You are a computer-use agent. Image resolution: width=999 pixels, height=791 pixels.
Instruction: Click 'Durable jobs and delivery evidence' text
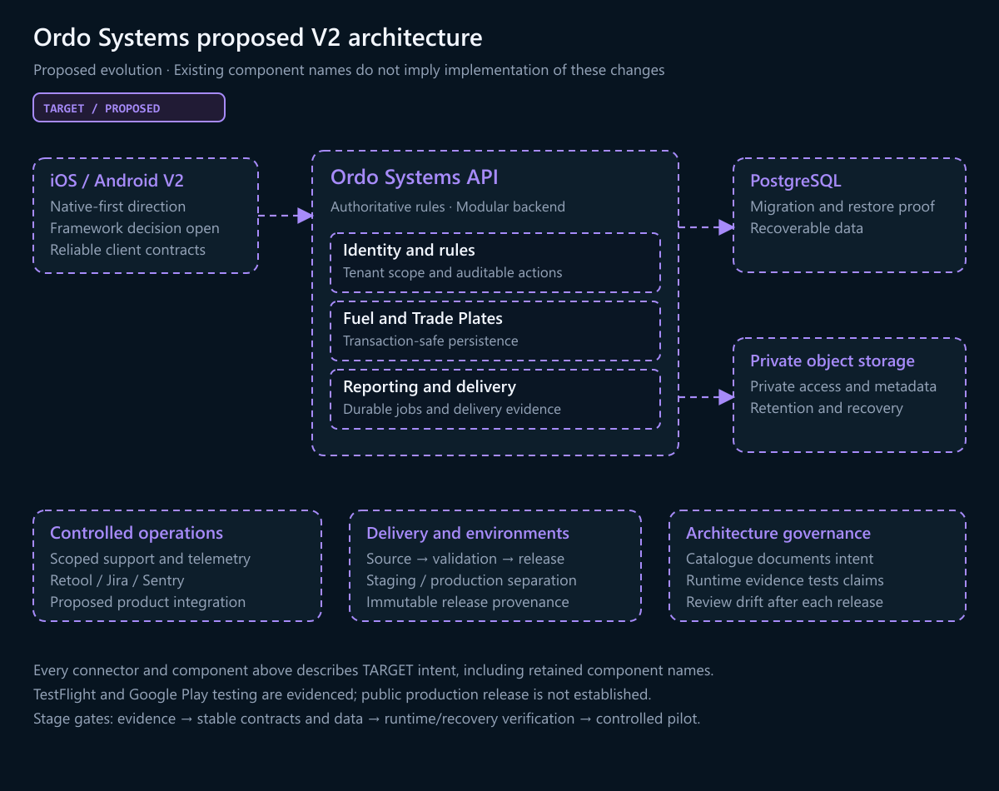(452, 409)
